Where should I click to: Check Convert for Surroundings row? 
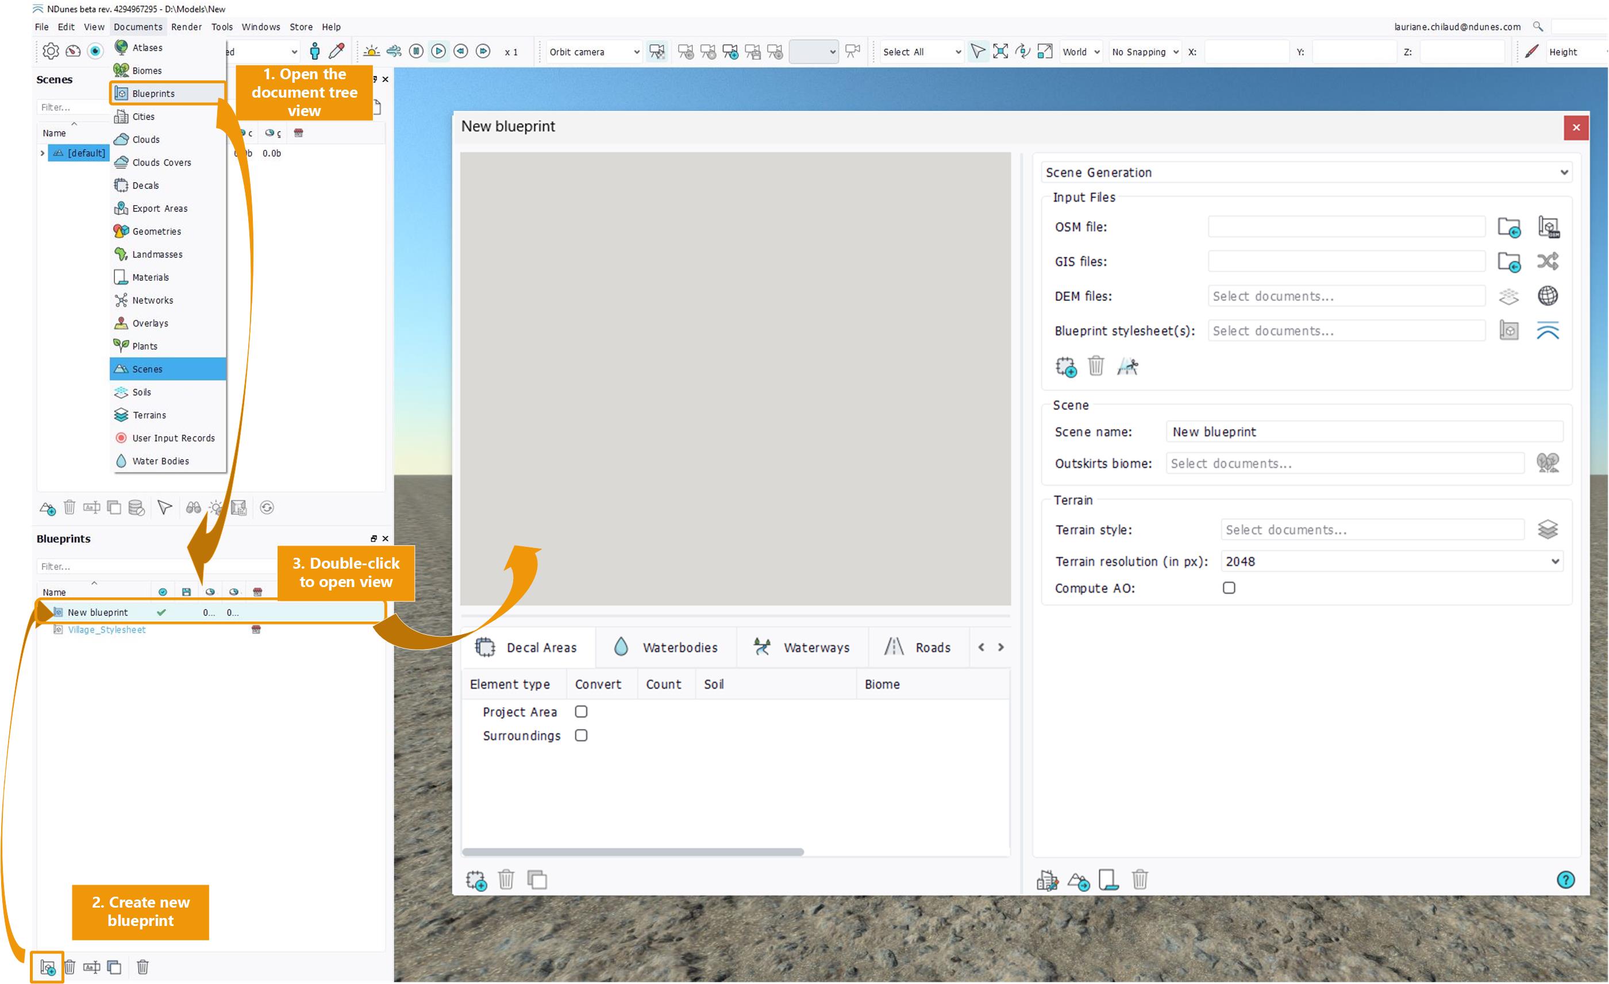[x=580, y=735]
